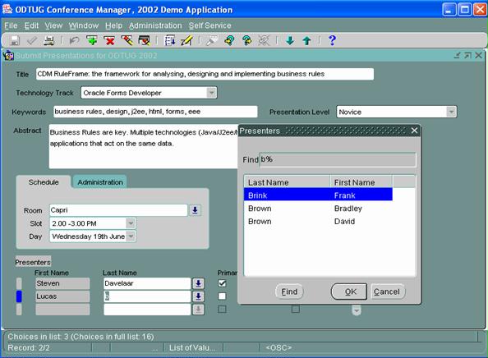Switch to the Schedule tab
This screenshot has width=488, height=358.
pos(44,182)
